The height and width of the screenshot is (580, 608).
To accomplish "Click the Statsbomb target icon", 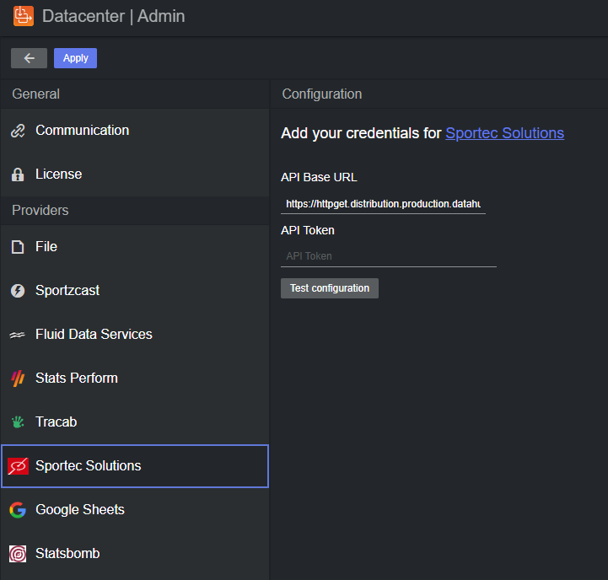I will tap(18, 554).
